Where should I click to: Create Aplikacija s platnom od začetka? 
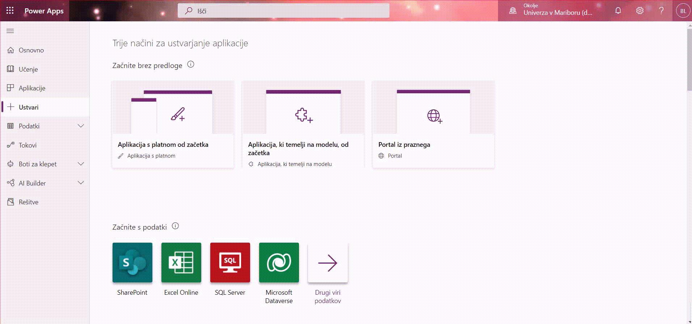click(x=173, y=124)
